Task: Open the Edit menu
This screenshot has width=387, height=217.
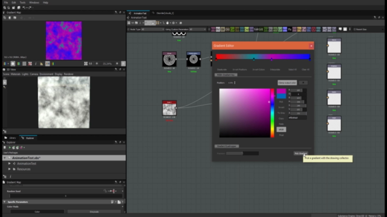Action: (13, 2)
